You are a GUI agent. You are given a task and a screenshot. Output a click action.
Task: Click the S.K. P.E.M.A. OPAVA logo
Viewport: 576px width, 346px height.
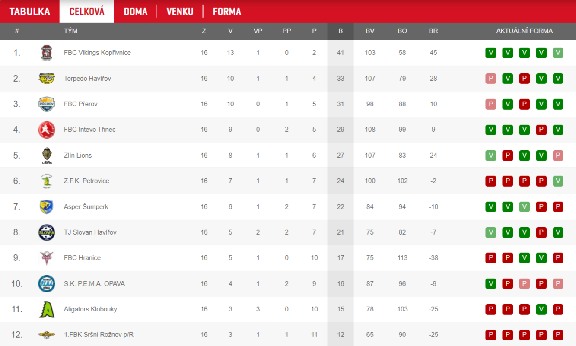(46, 284)
